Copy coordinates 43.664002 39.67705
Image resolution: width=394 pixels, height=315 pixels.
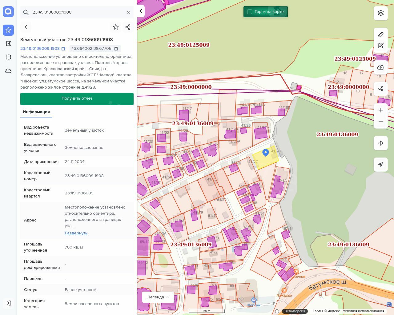click(x=116, y=49)
